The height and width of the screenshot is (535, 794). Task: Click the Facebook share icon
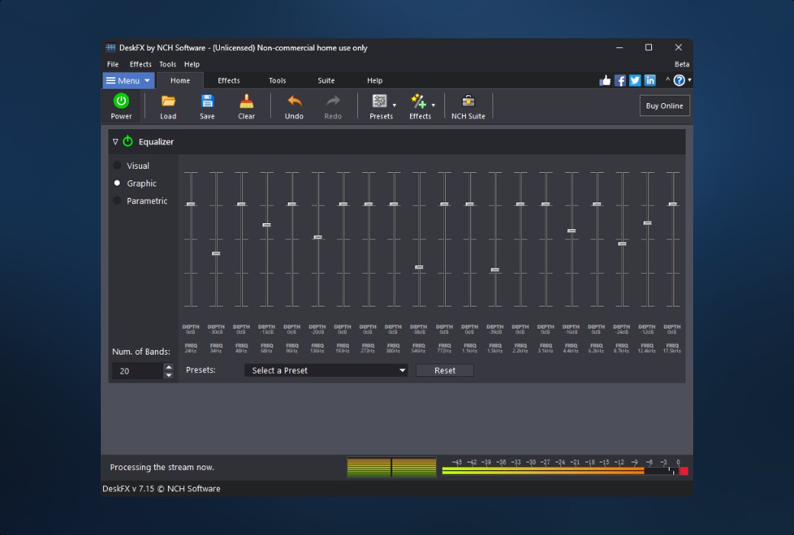tap(620, 80)
